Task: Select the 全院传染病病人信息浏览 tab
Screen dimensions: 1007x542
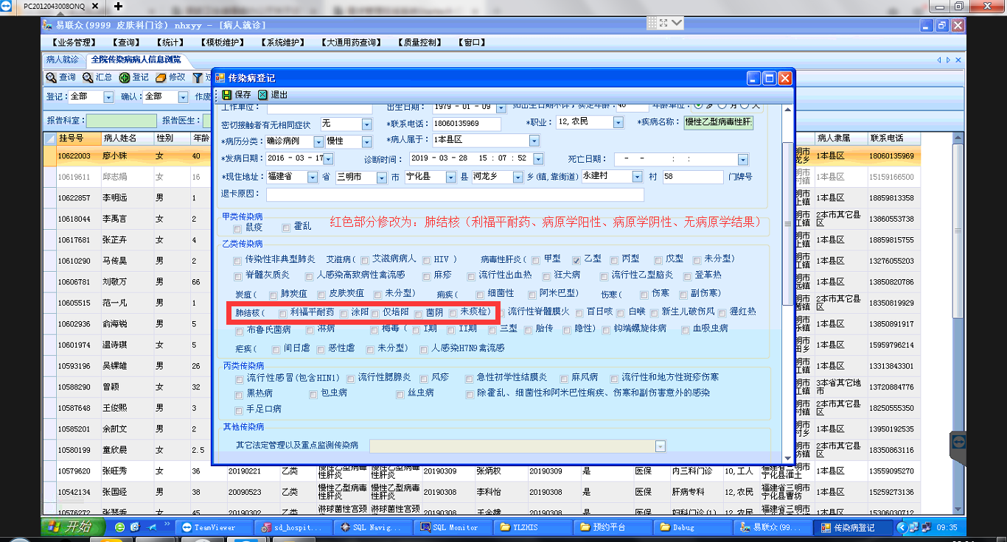Action: tap(136, 60)
